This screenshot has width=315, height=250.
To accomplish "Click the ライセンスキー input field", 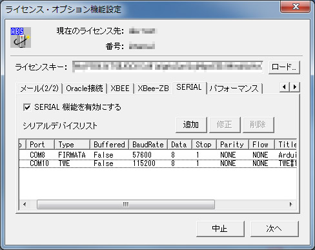I will pos(168,67).
